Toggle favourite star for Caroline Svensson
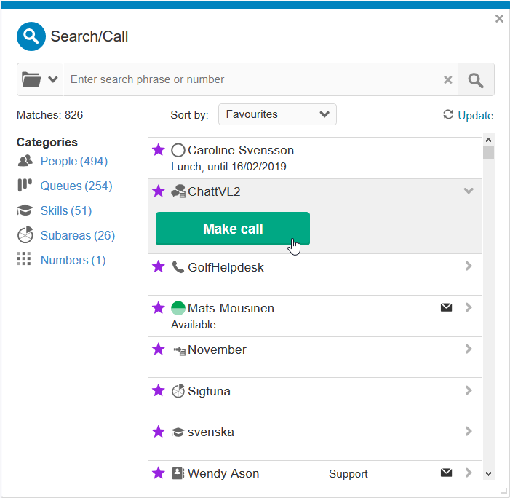This screenshot has height=498, width=510. pyautogui.click(x=159, y=150)
